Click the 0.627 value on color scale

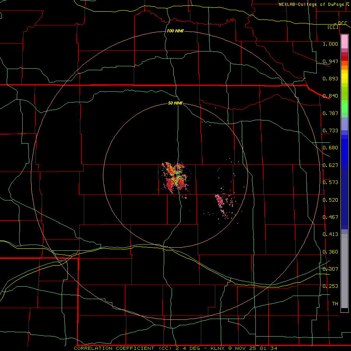click(330, 165)
